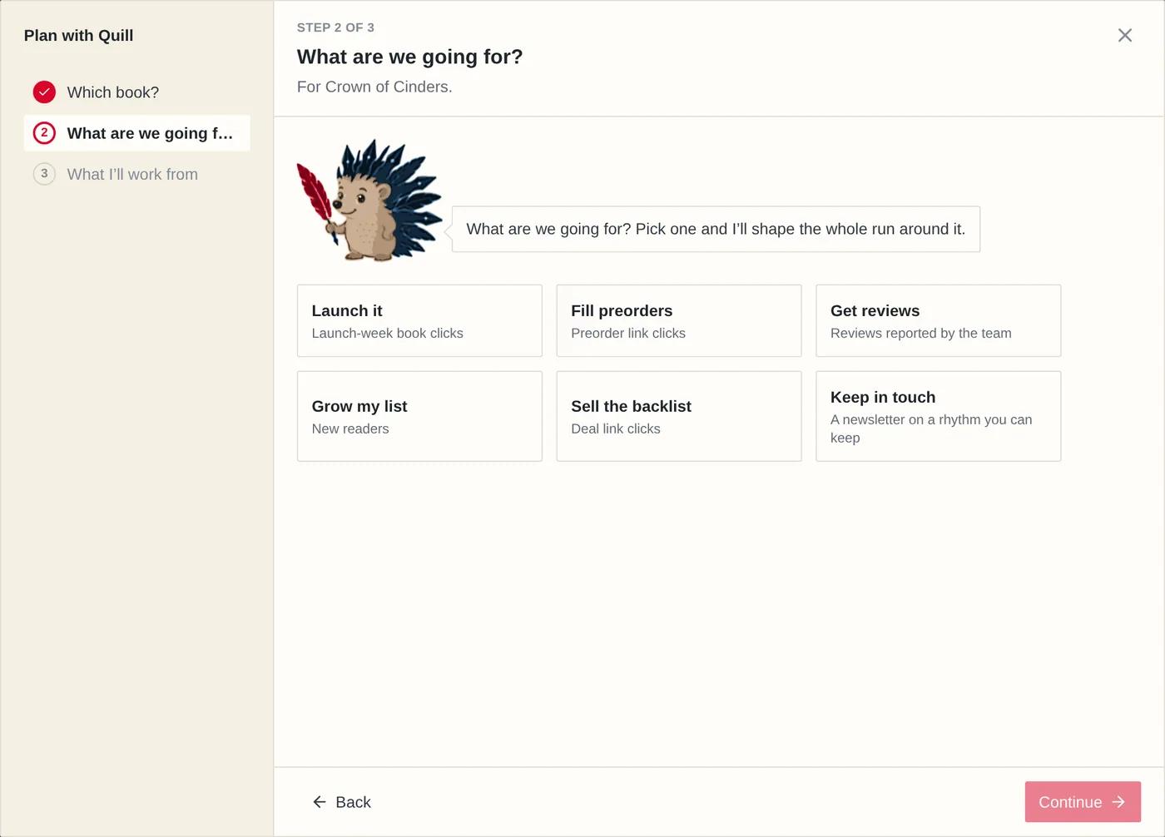
Task: Choose the 'Fill preorders' goal card
Action: pyautogui.click(x=679, y=321)
